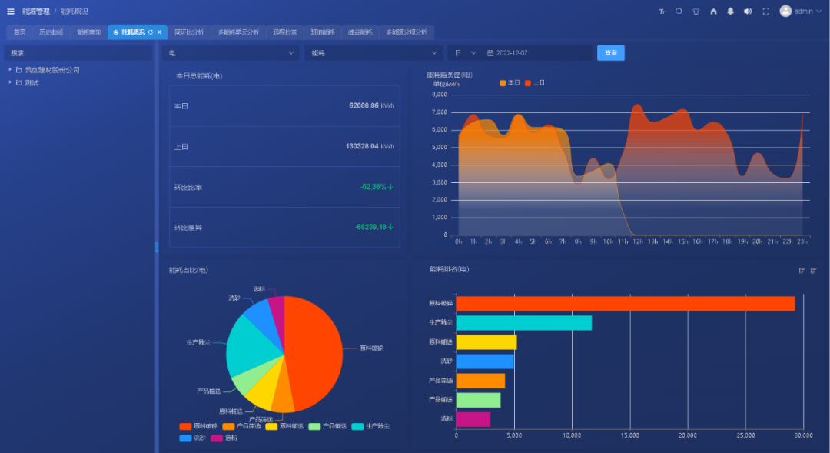Image resolution: width=830 pixels, height=453 pixels.
Task: Click the 能耗趋势图(电) chart title
Action: [450, 75]
